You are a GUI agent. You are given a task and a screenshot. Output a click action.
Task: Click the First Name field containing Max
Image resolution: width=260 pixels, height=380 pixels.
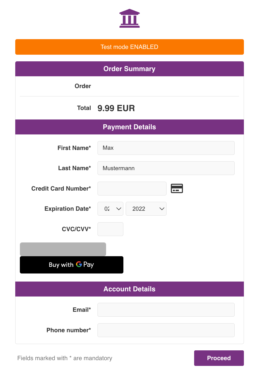(x=166, y=148)
